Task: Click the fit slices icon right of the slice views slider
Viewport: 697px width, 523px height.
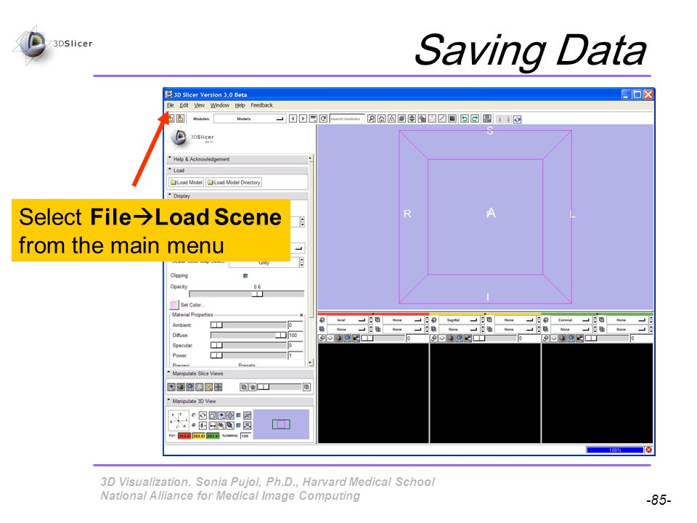Action: click(x=306, y=387)
